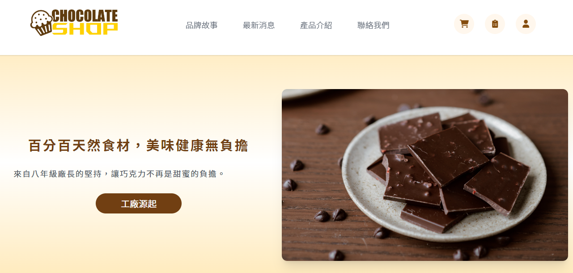Click the 工廠源起 button
The width and height of the screenshot is (573, 273).
[x=139, y=204]
